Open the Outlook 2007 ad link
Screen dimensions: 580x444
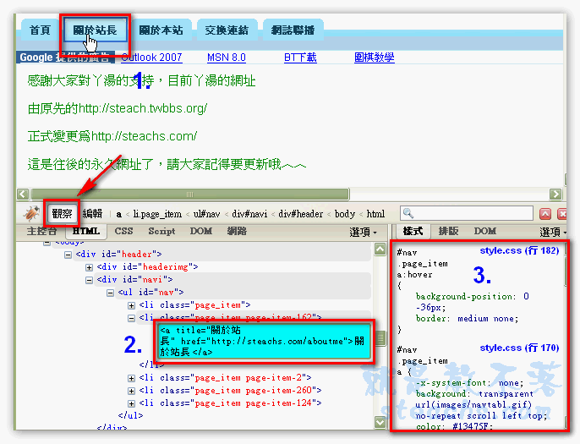coord(151,58)
